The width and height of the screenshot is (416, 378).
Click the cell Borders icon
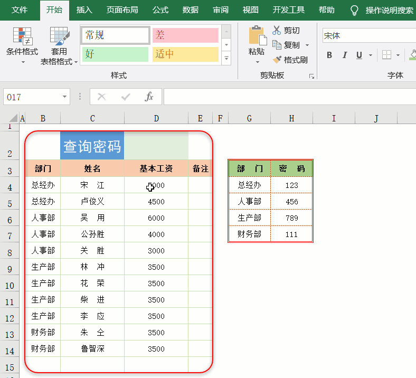(x=386, y=55)
